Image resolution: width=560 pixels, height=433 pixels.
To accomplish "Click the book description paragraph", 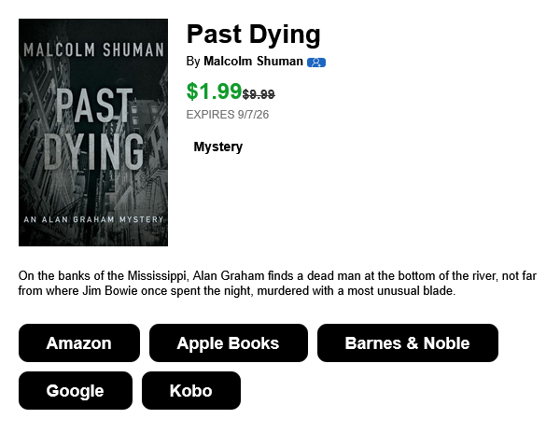I will [x=277, y=283].
